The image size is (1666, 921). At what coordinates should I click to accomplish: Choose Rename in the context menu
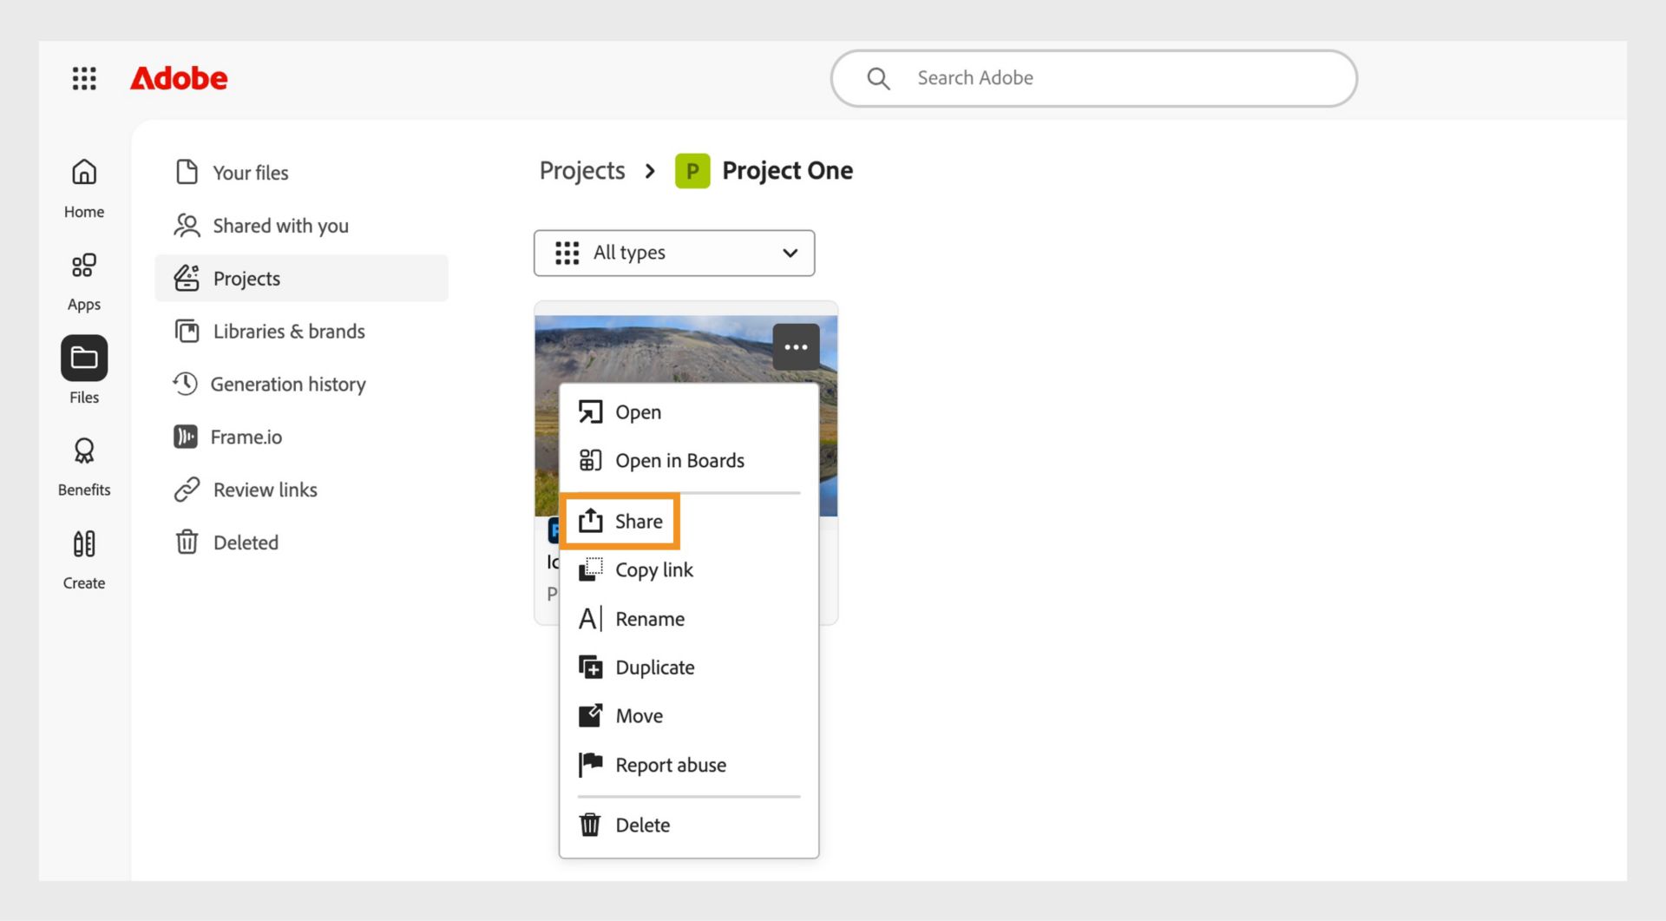tap(689, 619)
